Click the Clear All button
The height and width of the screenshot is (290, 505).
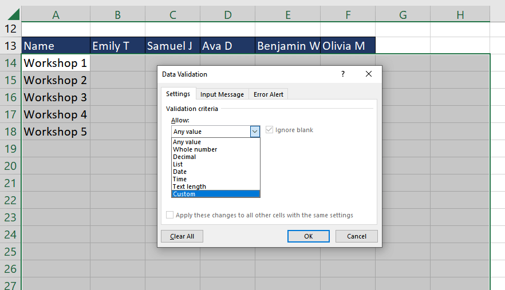click(182, 236)
